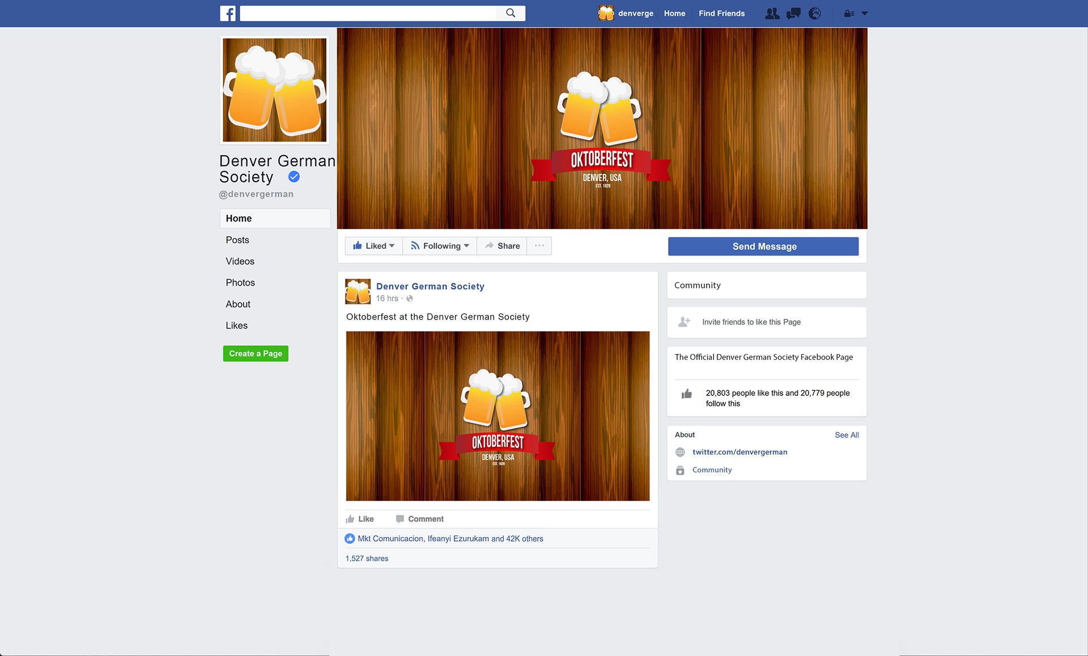Image resolution: width=1088 pixels, height=656 pixels.
Task: Click the category icon beside Community
Action: [x=680, y=470]
